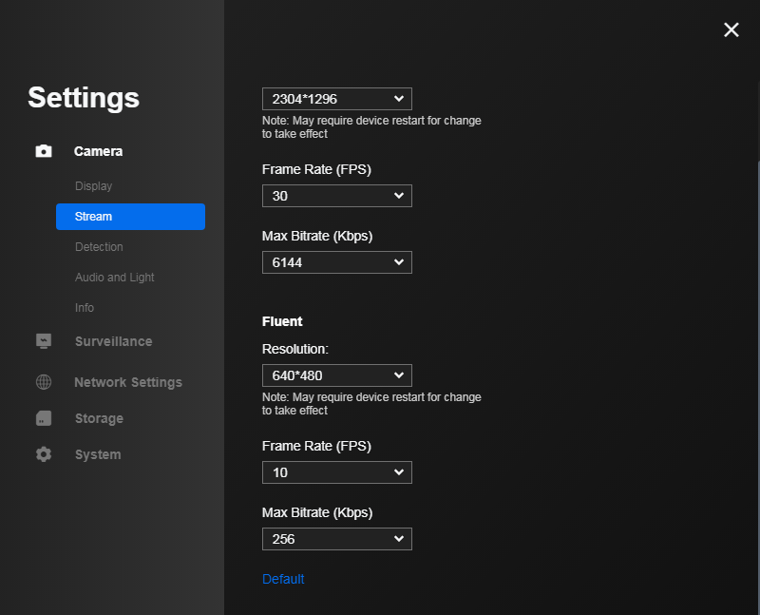Click the Surveillance monitor icon
The width and height of the screenshot is (760, 615).
[x=44, y=341]
